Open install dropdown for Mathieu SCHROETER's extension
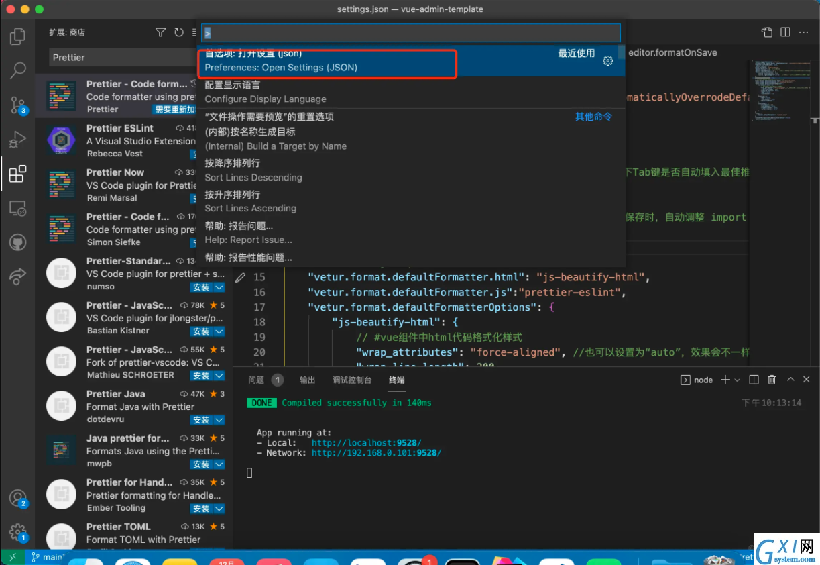 coord(219,376)
